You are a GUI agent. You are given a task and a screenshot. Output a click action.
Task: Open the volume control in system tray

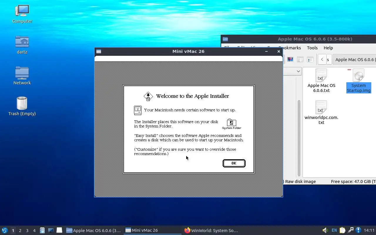point(325,230)
